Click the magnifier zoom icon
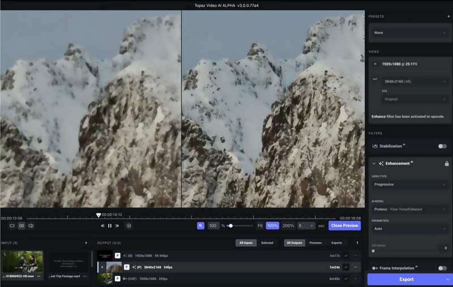Screen dimensions: 453x287 (200, 225)
